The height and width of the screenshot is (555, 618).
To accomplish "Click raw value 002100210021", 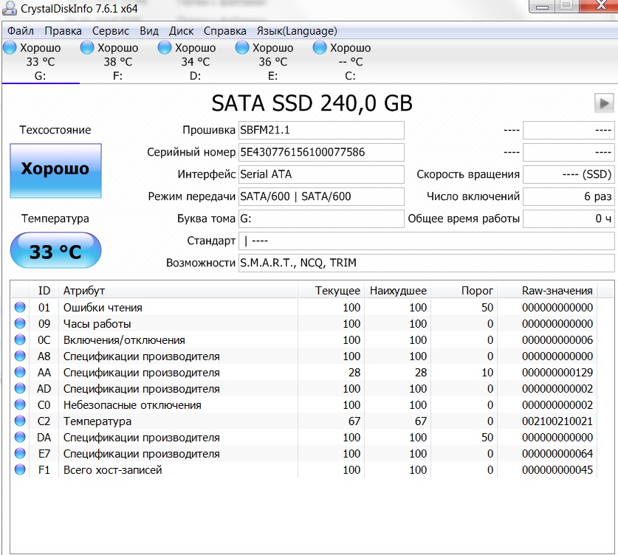I will pyautogui.click(x=557, y=421).
